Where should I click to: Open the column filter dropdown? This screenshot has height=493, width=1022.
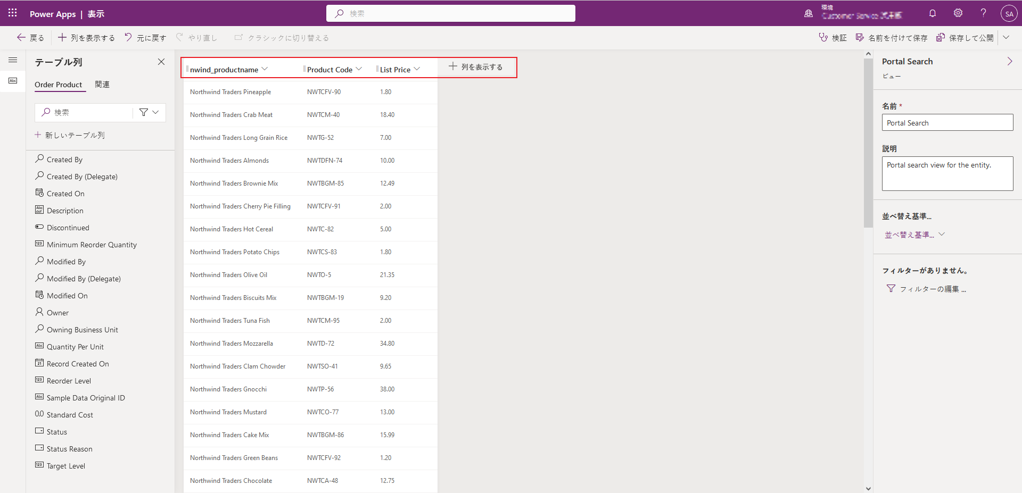(x=149, y=112)
